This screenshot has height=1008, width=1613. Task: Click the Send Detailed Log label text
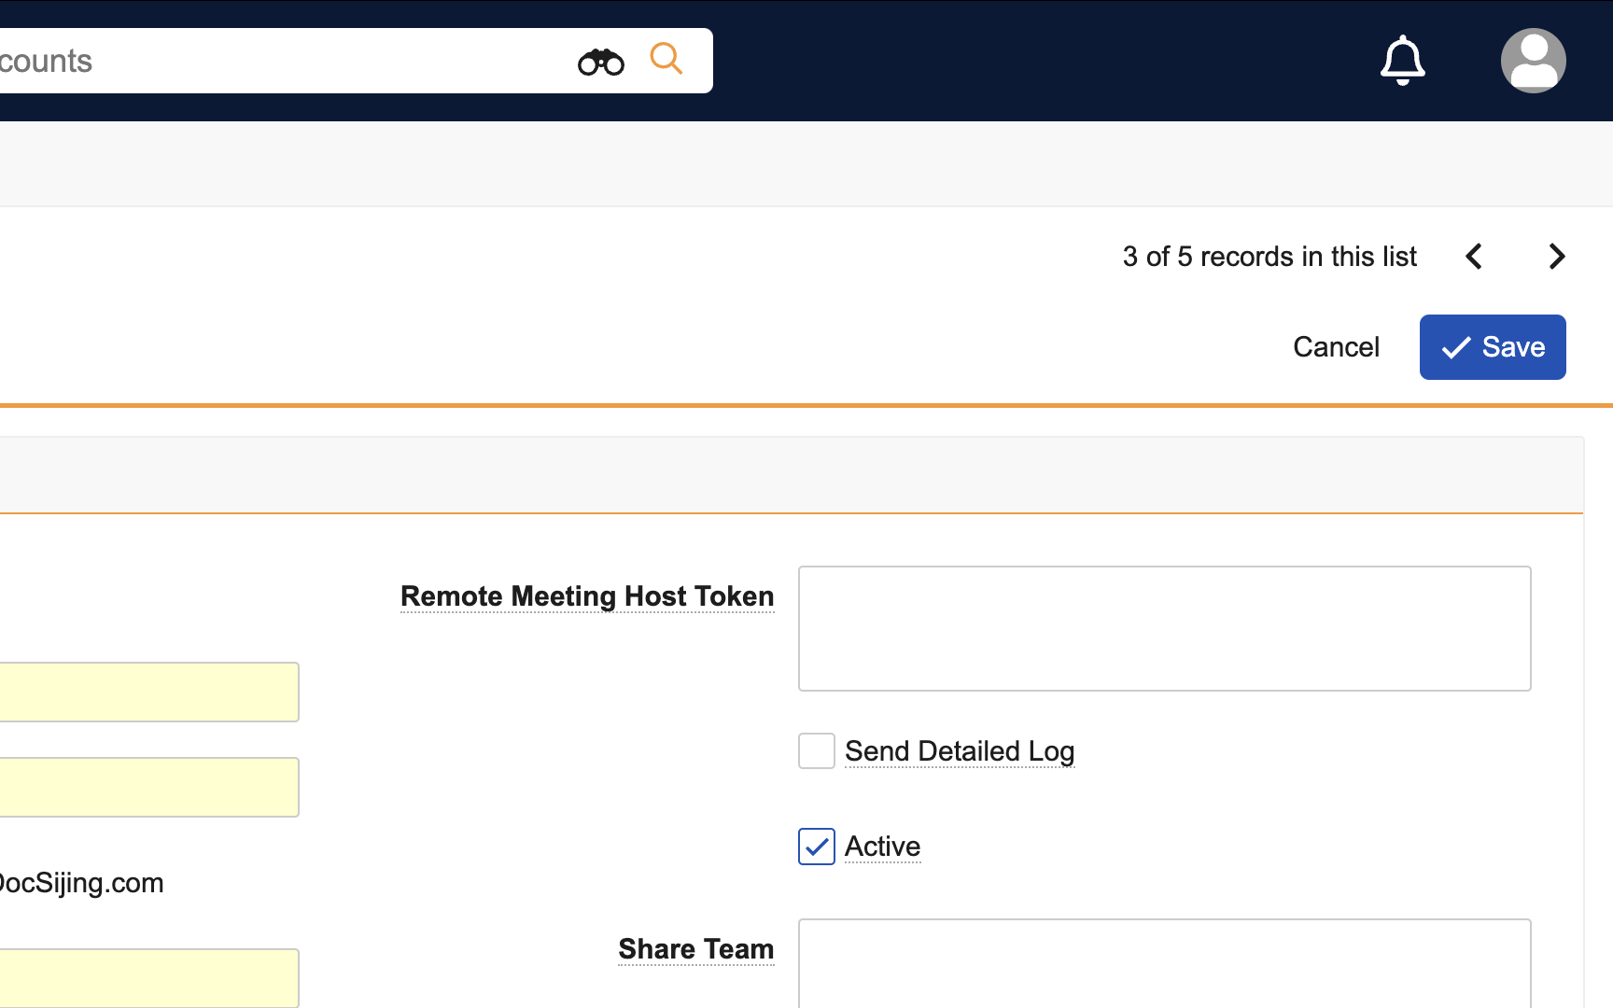point(960,751)
